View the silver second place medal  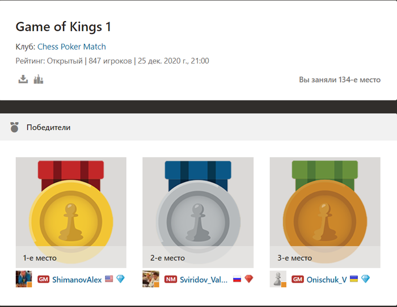(198, 213)
